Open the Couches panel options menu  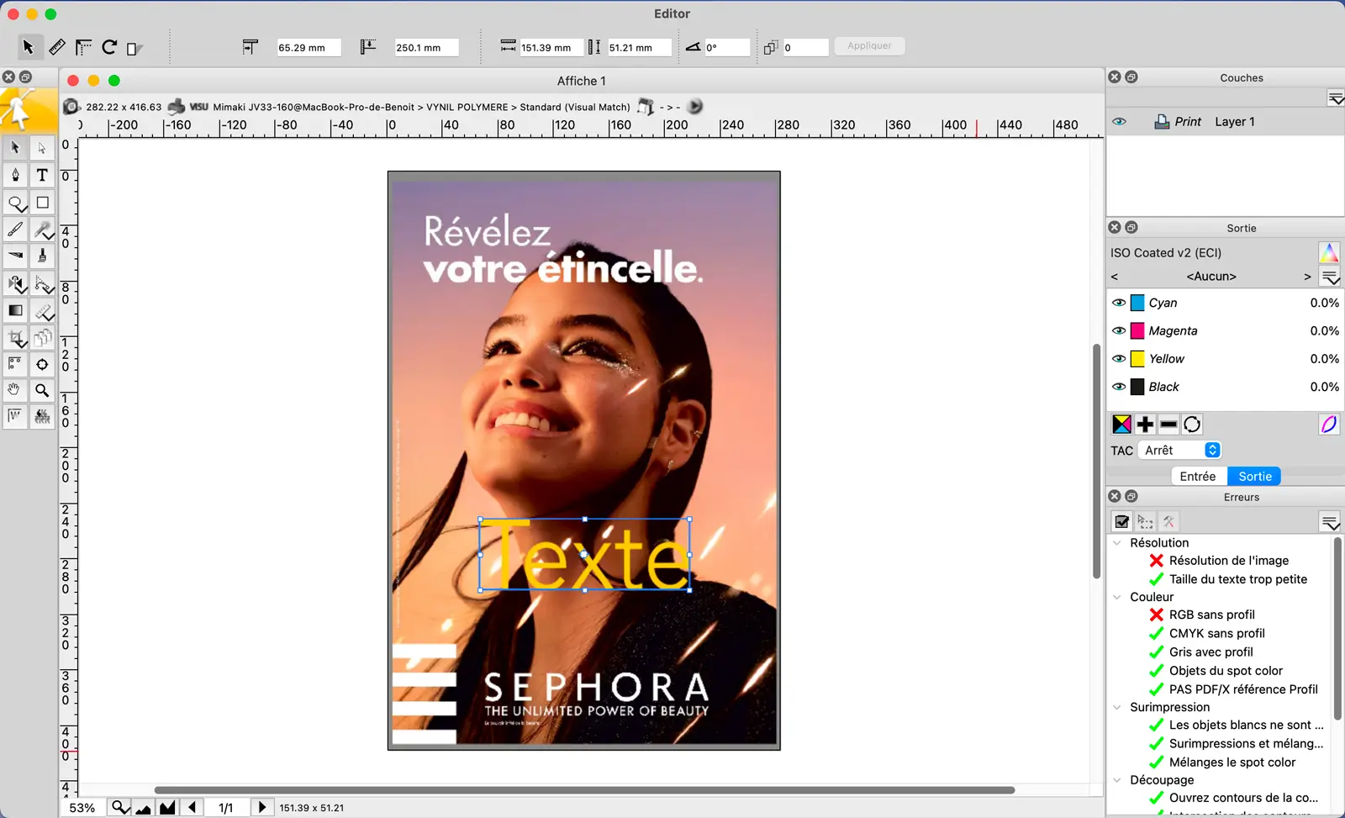point(1336,98)
